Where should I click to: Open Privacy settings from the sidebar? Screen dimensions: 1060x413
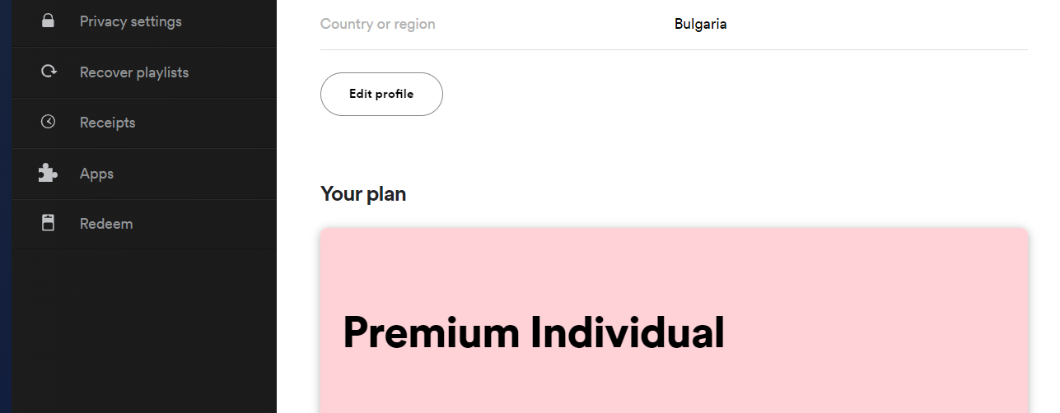130,21
